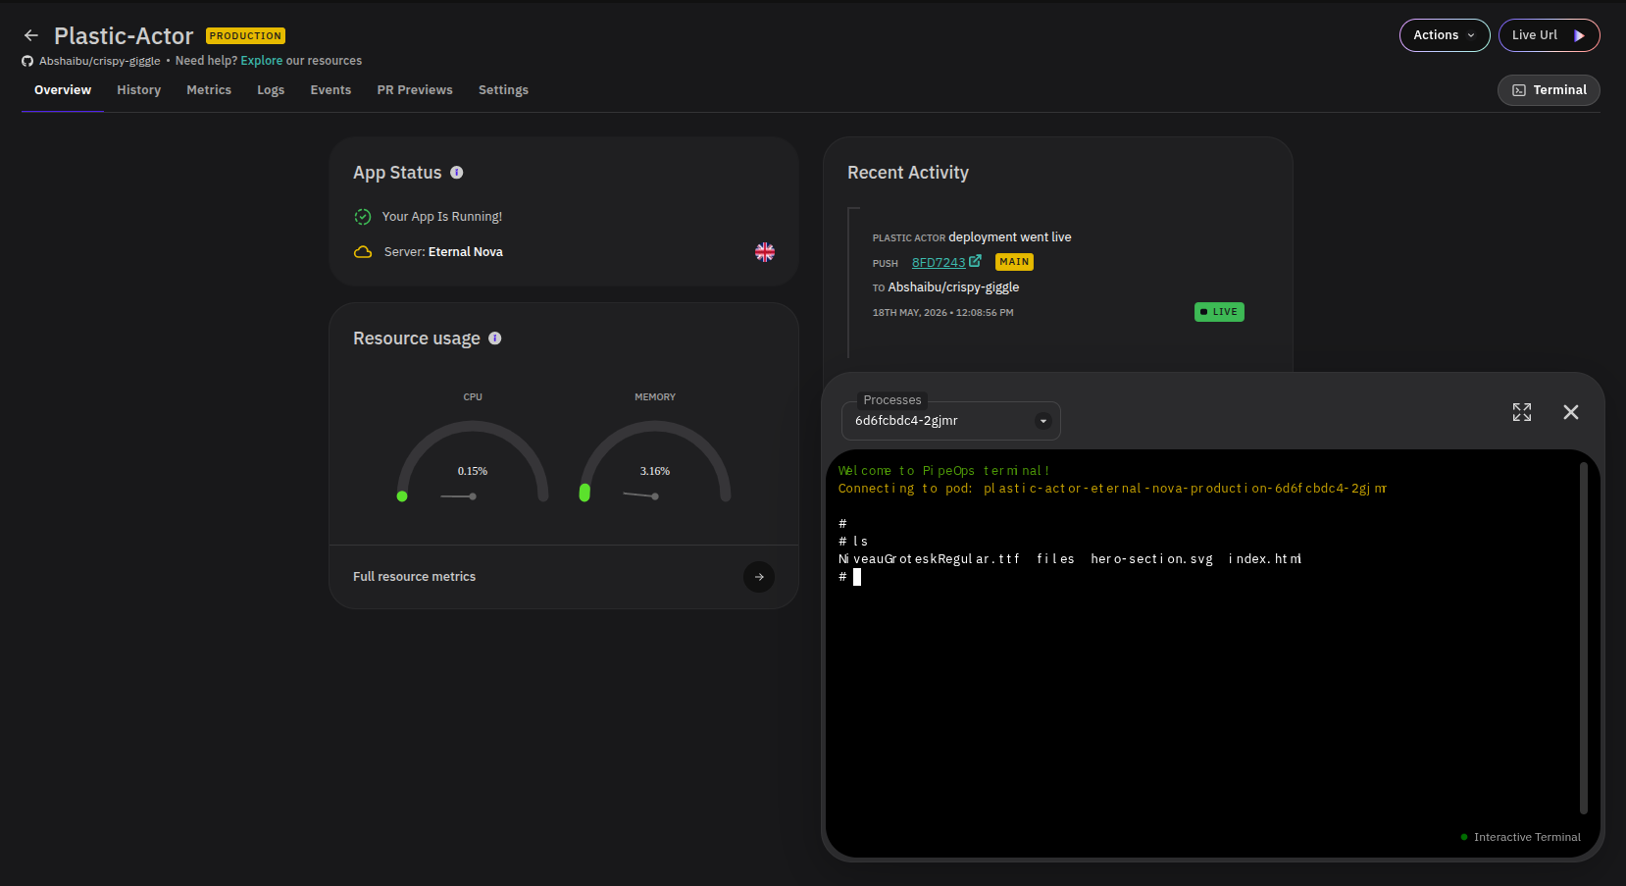Click the 'Connecting to pod' terminal line

pyautogui.click(x=1112, y=489)
